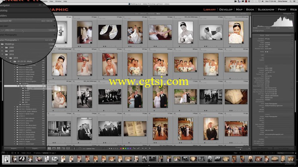Open Compare view in toolbar

[58, 148]
